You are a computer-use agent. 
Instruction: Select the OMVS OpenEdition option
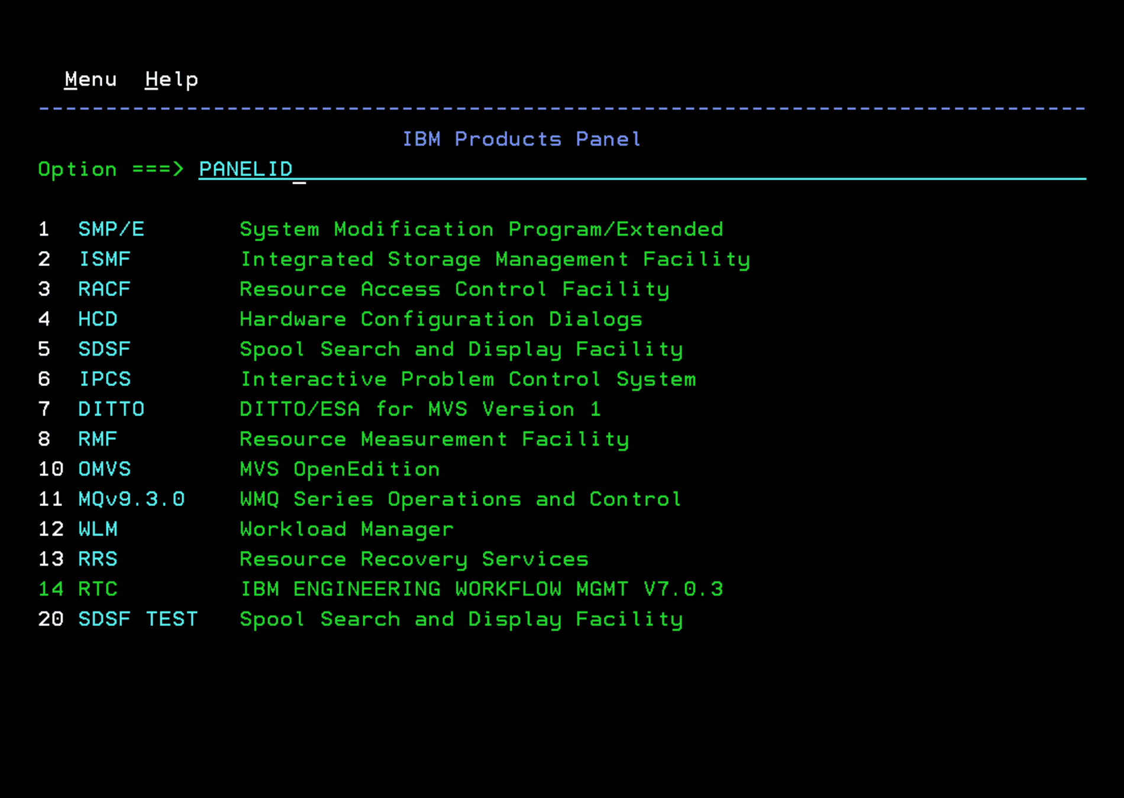tap(104, 469)
